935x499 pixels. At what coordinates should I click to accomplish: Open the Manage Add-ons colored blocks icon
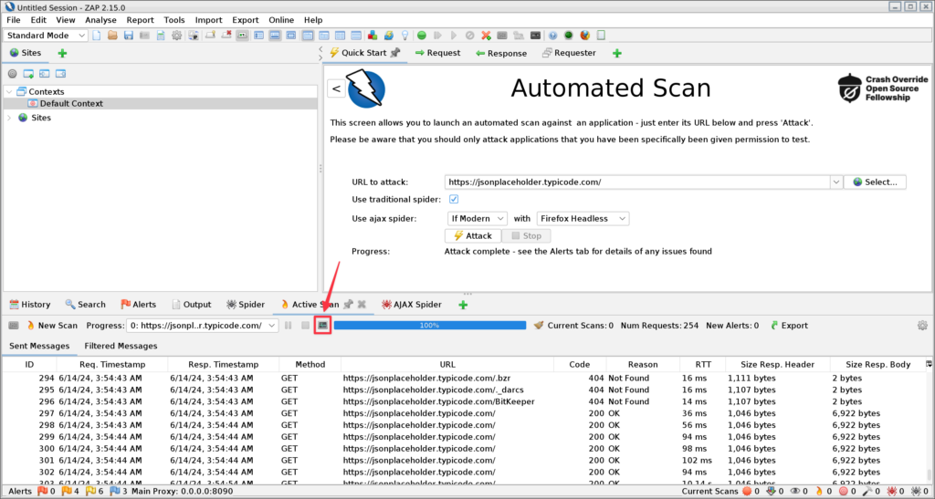click(x=373, y=36)
